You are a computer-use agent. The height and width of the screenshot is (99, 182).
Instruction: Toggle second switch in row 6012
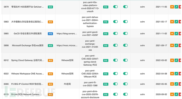pyautogui.click(x=126, y=60)
